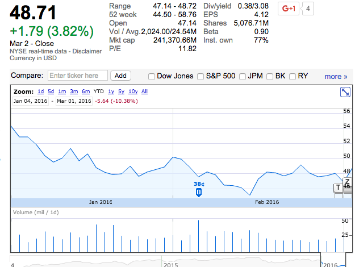Open more comparison options link
This screenshot has height=267, width=355.
pos(336,77)
